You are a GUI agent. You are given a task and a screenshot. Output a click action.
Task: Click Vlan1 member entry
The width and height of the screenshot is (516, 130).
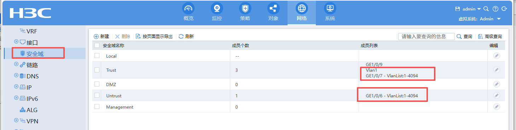coord(371,70)
